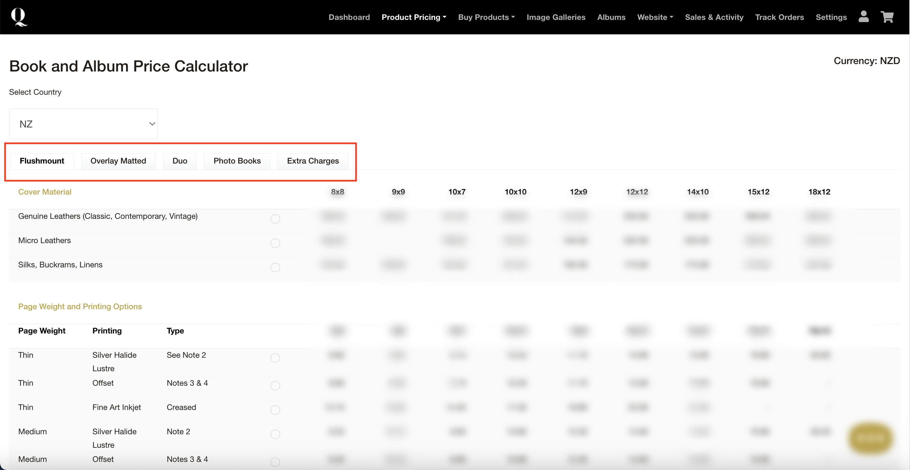
Task: Expand Buy Products menu
Action: tap(486, 17)
